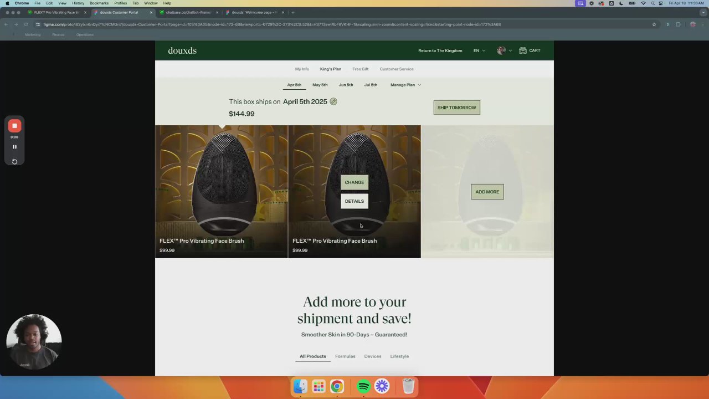Follow the Return to The Kingdom link
This screenshot has height=399, width=709.
click(x=440, y=50)
